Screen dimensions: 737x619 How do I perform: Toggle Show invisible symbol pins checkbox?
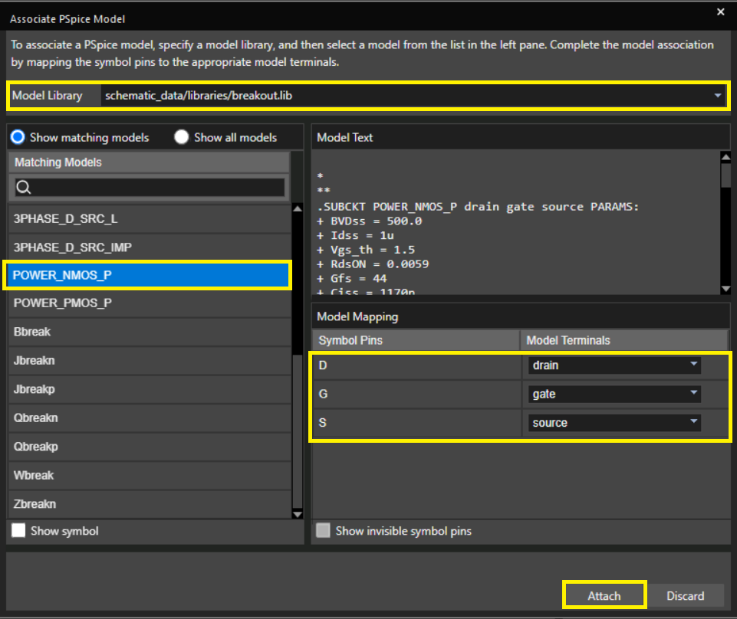pos(323,531)
